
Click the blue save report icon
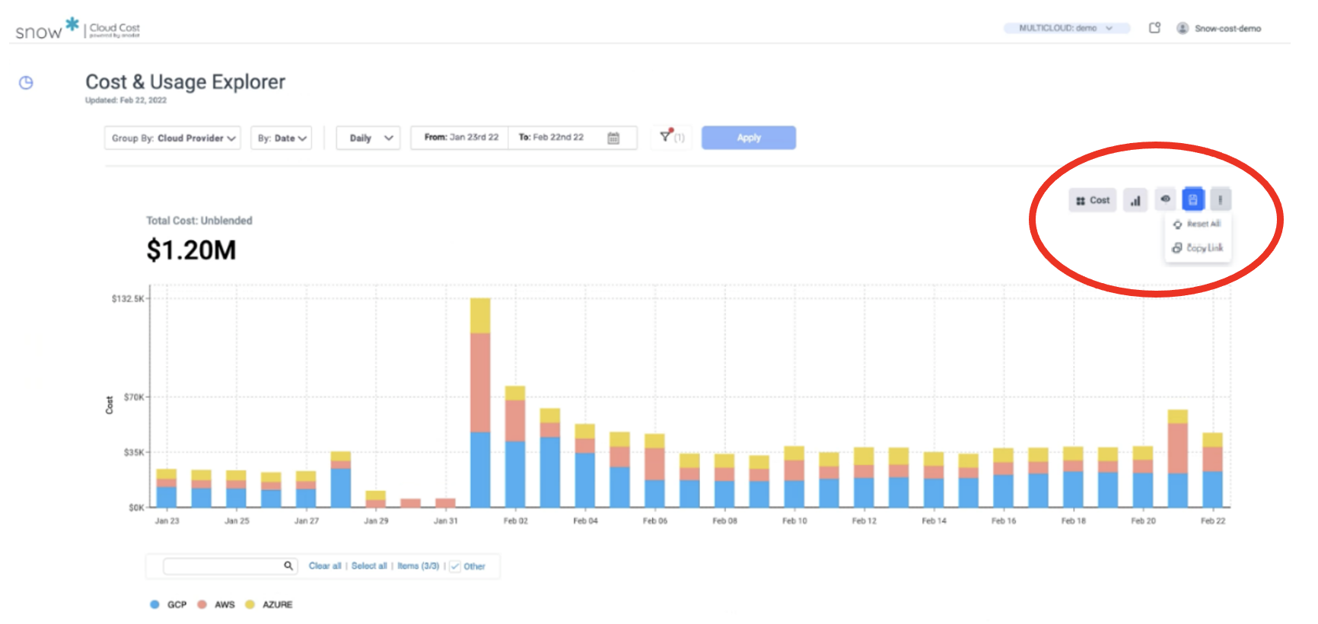(x=1193, y=199)
